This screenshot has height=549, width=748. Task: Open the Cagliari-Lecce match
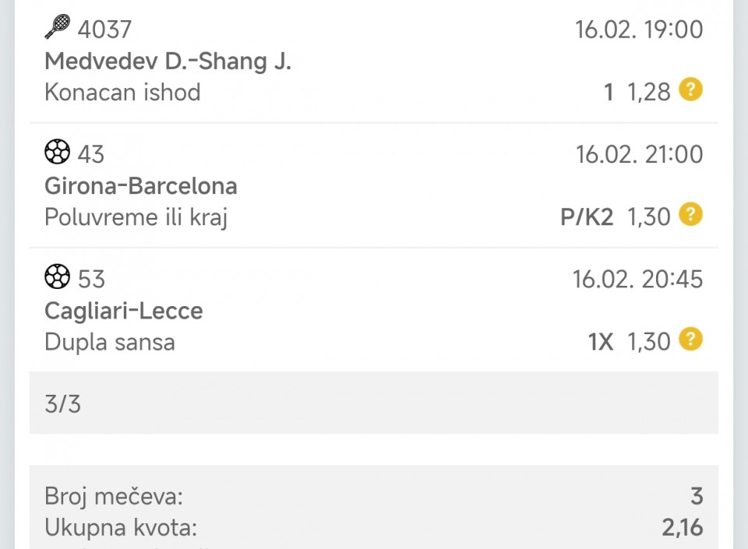[124, 311]
